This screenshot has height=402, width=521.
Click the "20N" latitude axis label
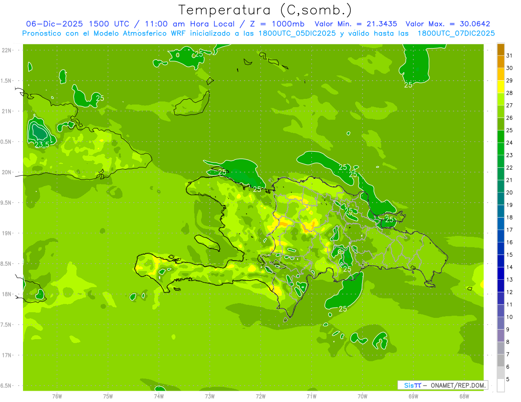point(6,172)
